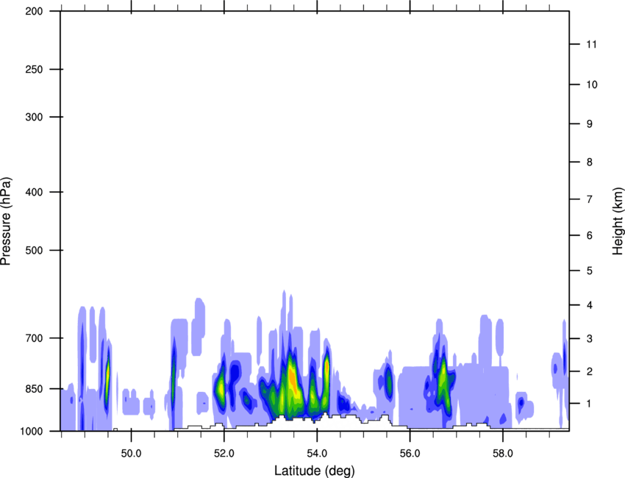
Task: Click the 200 pressure tick label
Action: (34, 11)
